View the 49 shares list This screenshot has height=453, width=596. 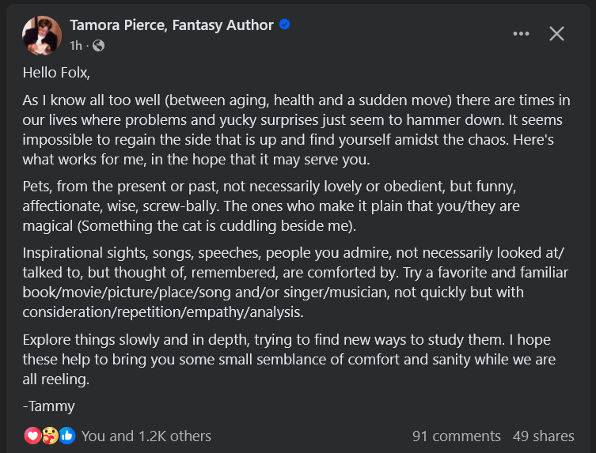tap(543, 436)
